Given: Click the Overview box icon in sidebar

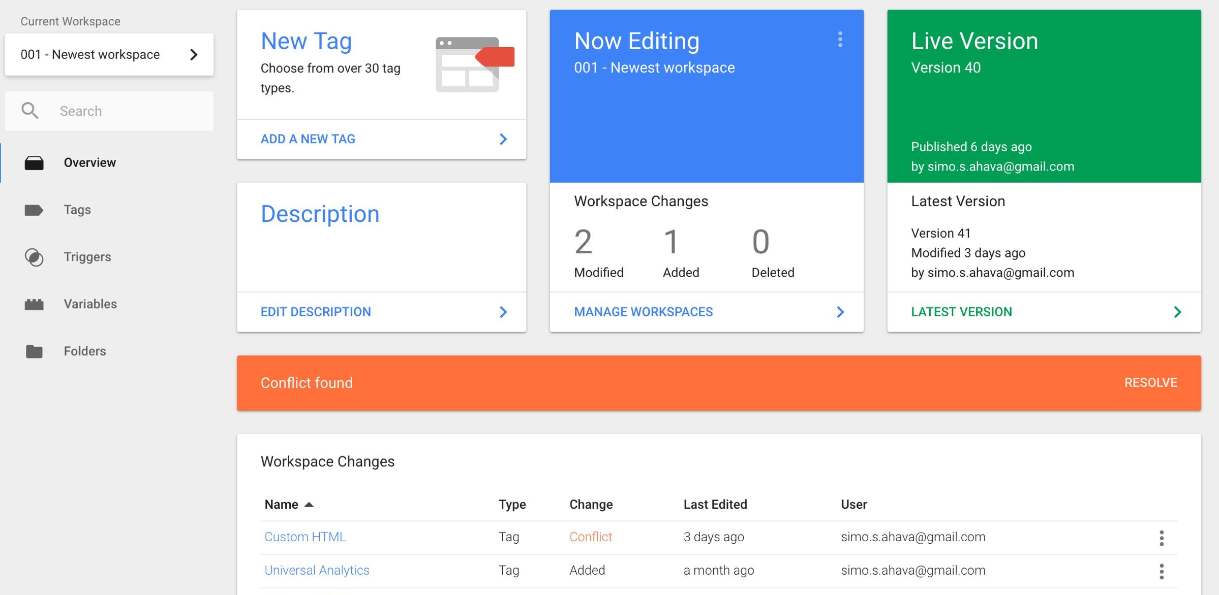Looking at the screenshot, I should coord(34,163).
